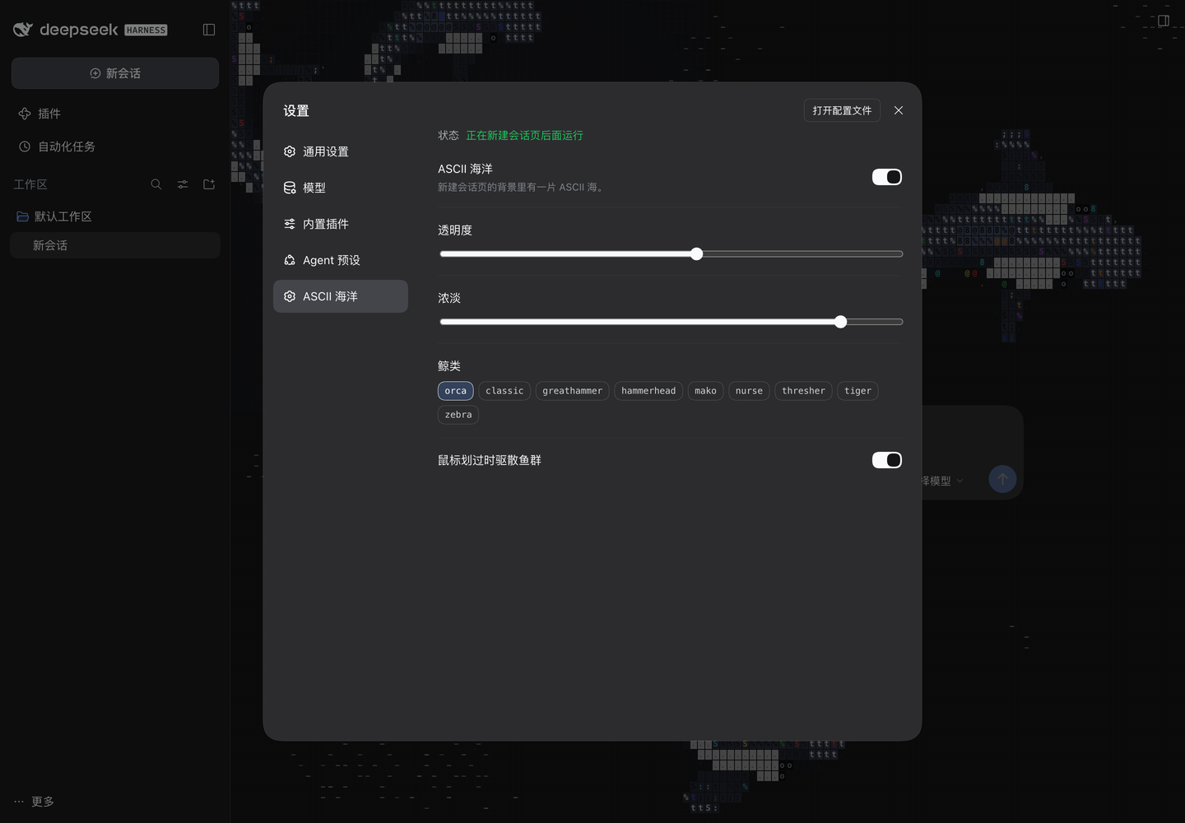Collapse the left sidebar panel icon
Image resolution: width=1185 pixels, height=823 pixels.
[209, 30]
